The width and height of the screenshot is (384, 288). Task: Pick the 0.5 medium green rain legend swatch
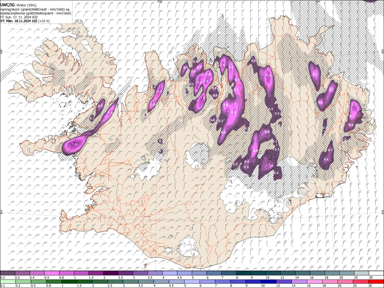coord(38,281)
